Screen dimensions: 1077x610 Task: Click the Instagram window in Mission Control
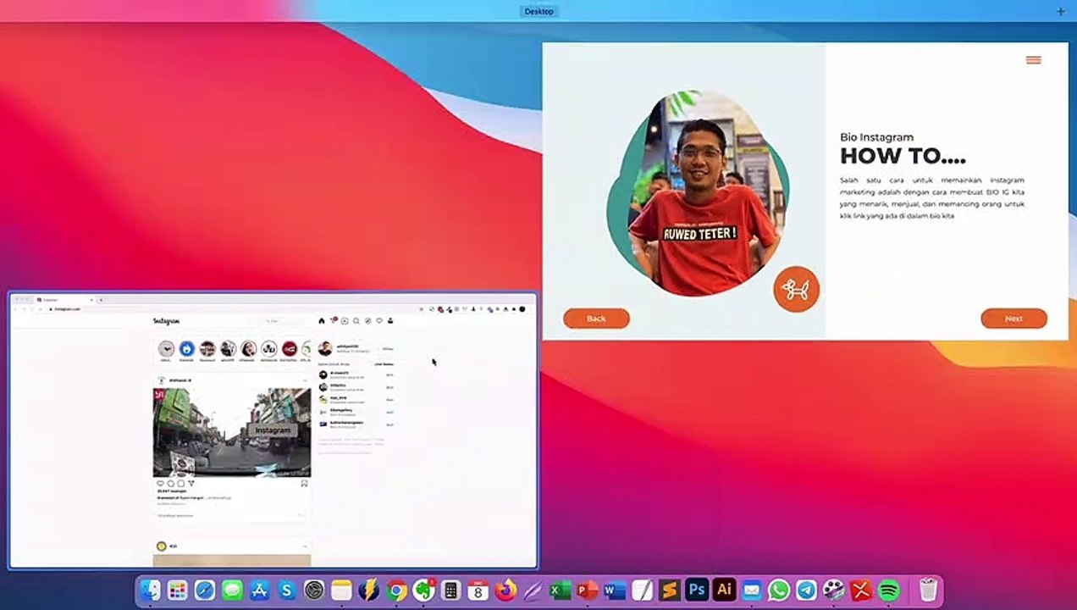pyautogui.click(x=273, y=430)
